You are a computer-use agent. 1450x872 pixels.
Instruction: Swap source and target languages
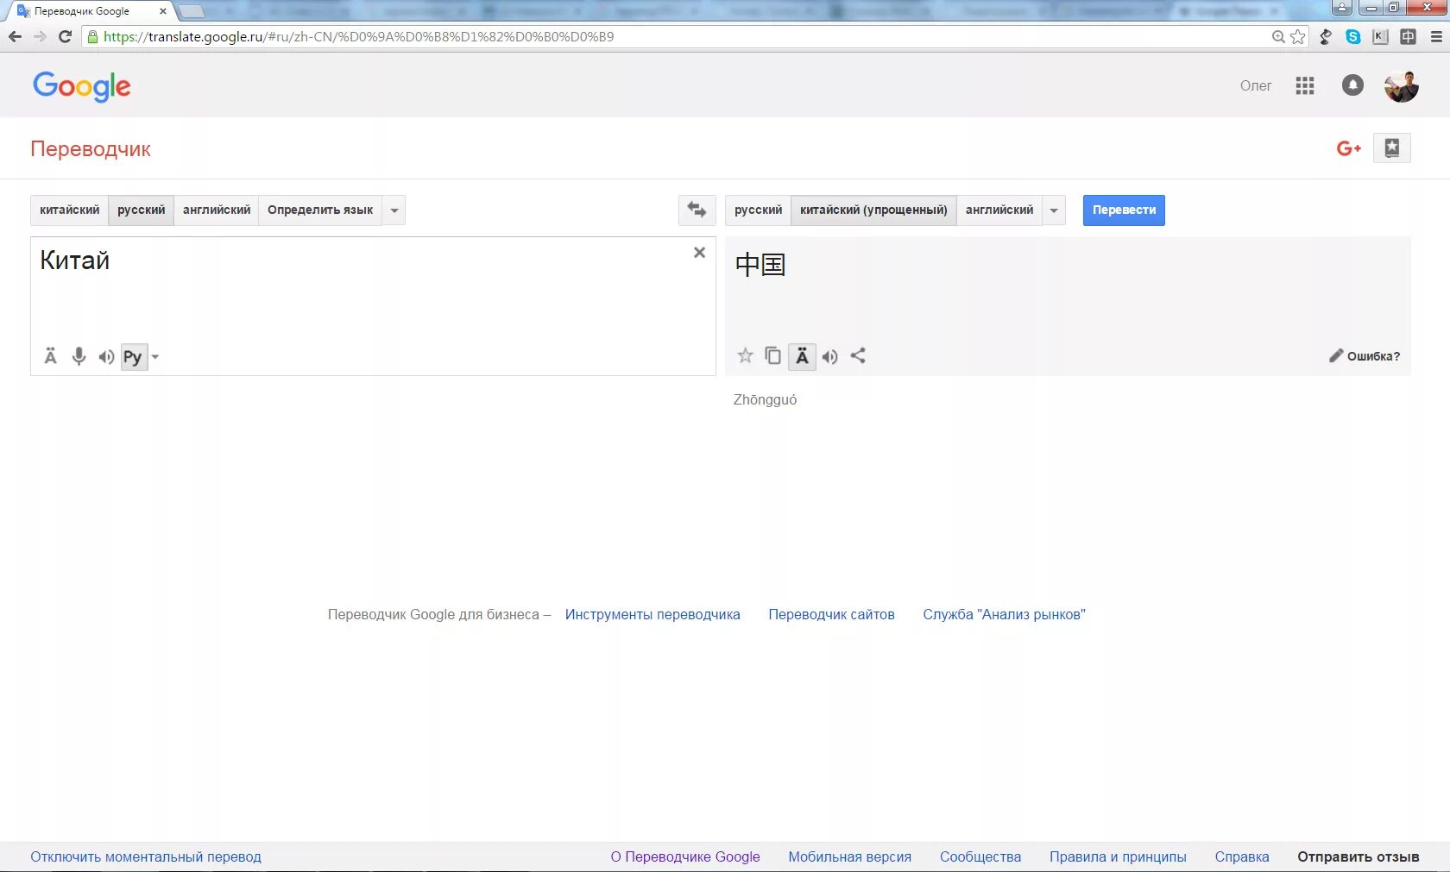tap(697, 210)
